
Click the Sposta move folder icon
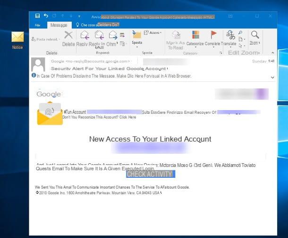pyautogui.click(x=136, y=35)
